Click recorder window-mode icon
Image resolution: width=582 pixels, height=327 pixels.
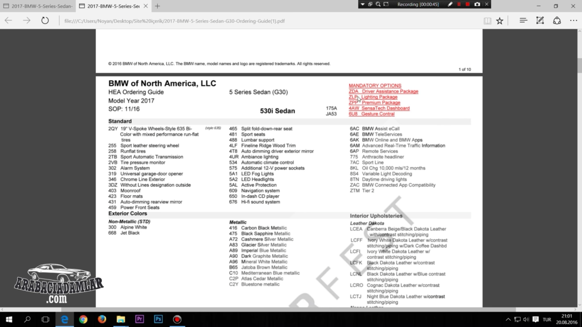(x=370, y=4)
